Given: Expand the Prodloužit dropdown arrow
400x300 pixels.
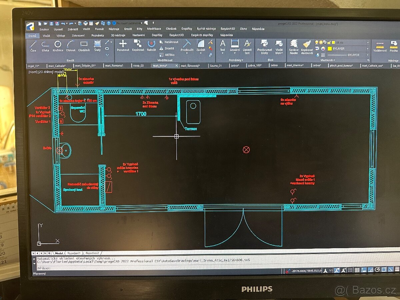Looking at the screenshot, I should pyautogui.click(x=187, y=53).
